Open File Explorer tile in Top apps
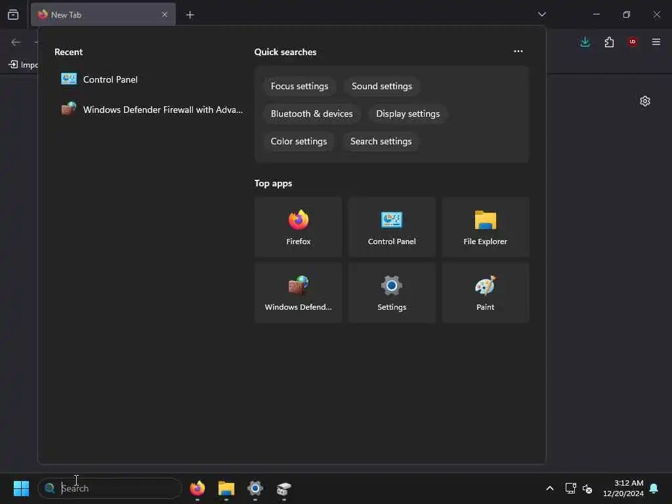 pyautogui.click(x=485, y=227)
